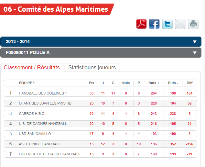Click the CARROS H.B.C. team row
This screenshot has width=205, height=167.
(x=32, y=114)
